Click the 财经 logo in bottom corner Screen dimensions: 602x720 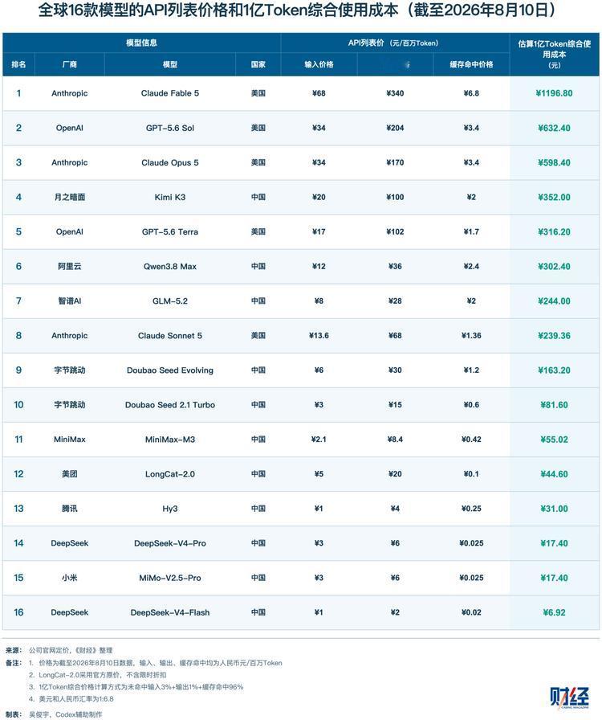569,698
